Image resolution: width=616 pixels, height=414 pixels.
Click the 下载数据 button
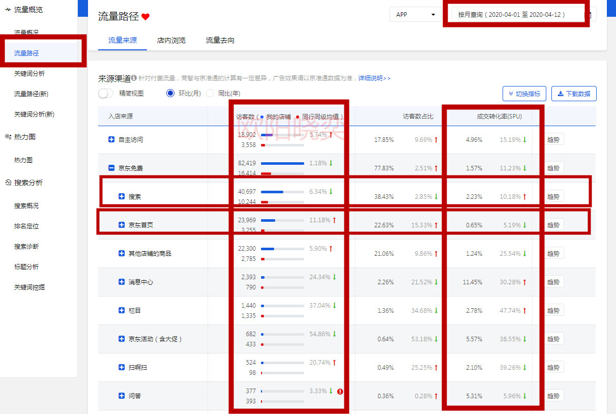click(573, 94)
